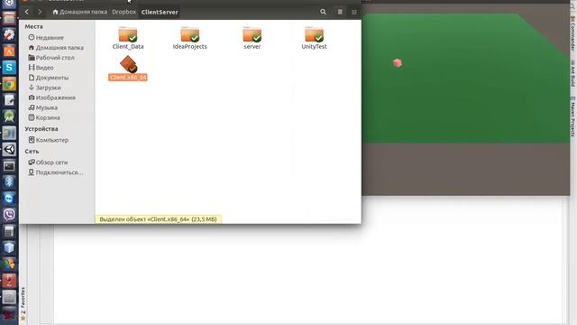Open Files manager from the dock
577x325 pixels.
(x=9, y=18)
